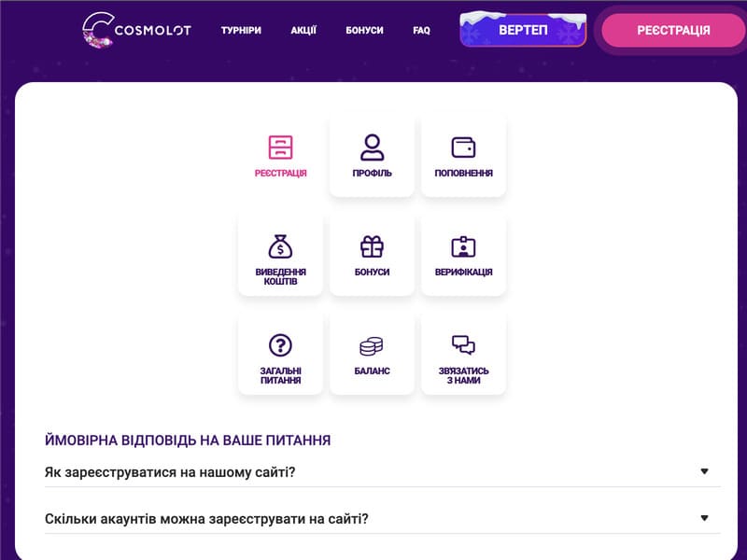The image size is (747, 560).
Task: Click the wallet icon for Поповнення
Action: (463, 154)
